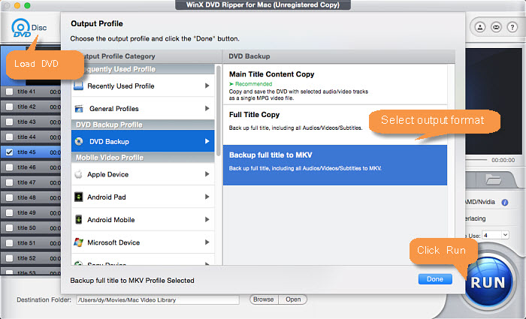Expand Apple Device arrow
The image size is (526, 319).
coord(207,174)
